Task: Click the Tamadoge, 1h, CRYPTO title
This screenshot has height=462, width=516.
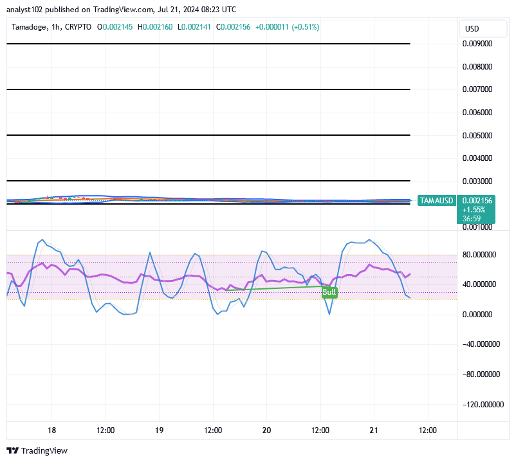Action: (x=51, y=27)
